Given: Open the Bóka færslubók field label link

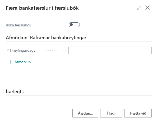Looking at the screenshot, I should click(19, 25).
